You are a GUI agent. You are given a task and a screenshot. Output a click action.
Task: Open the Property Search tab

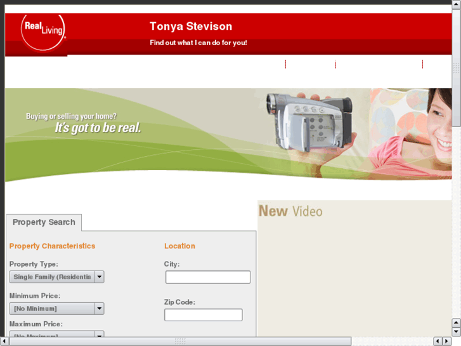click(x=44, y=222)
